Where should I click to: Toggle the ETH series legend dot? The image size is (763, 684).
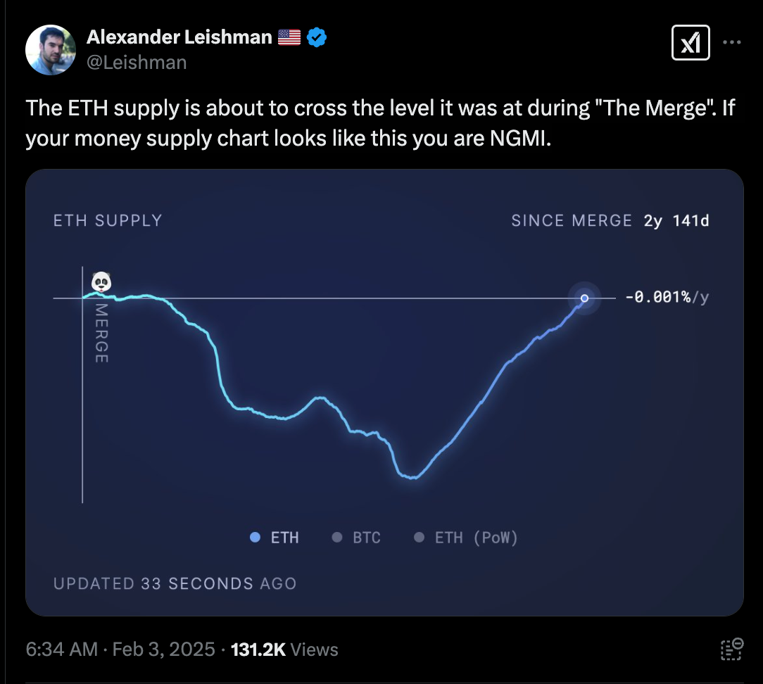tap(256, 538)
